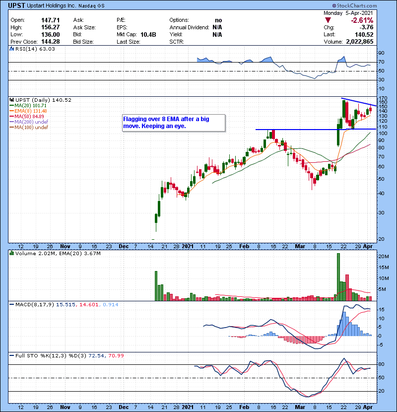Click the "Flagging over 8 EMA" annotation box
Viewport: 397px width, 412px height.
174,123
